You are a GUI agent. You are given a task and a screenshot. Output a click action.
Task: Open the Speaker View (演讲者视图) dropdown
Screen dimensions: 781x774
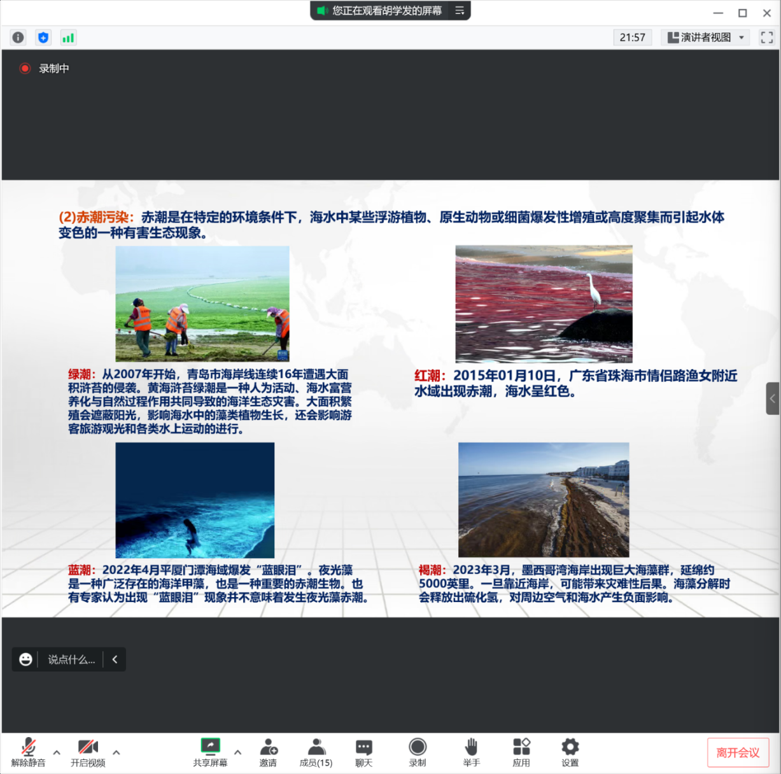pyautogui.click(x=706, y=38)
